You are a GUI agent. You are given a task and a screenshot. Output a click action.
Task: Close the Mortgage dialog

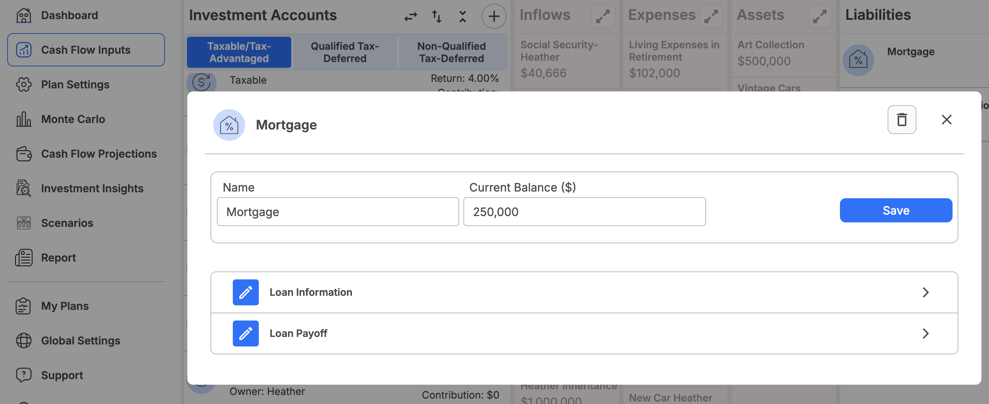[946, 120]
